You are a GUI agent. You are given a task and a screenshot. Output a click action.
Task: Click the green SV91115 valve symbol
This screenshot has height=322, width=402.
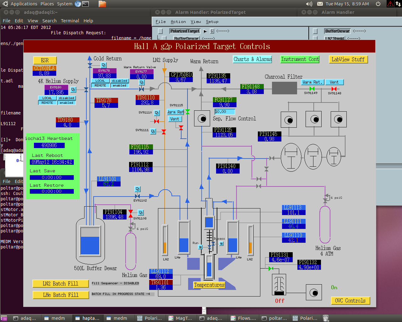pyautogui.click(x=187, y=112)
